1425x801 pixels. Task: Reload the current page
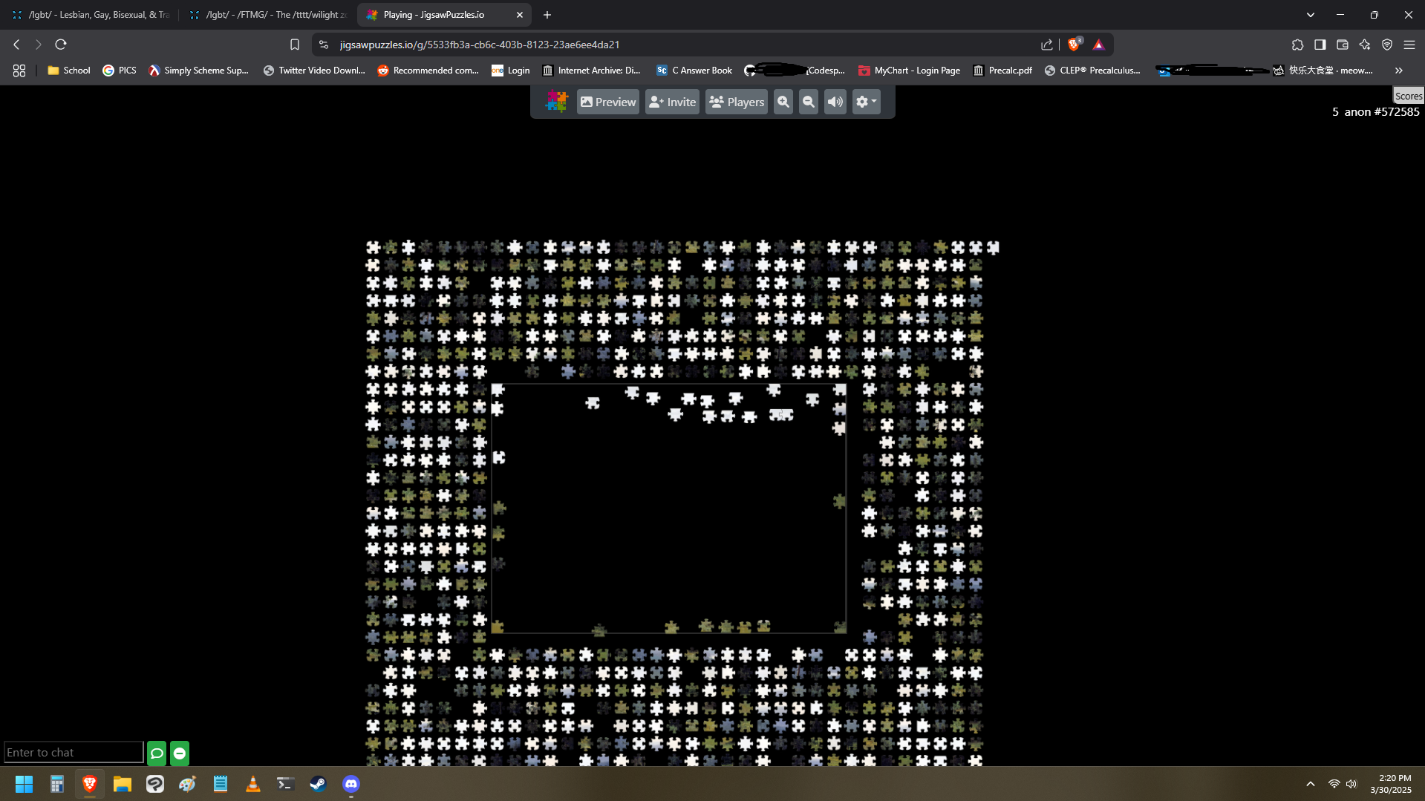61,45
